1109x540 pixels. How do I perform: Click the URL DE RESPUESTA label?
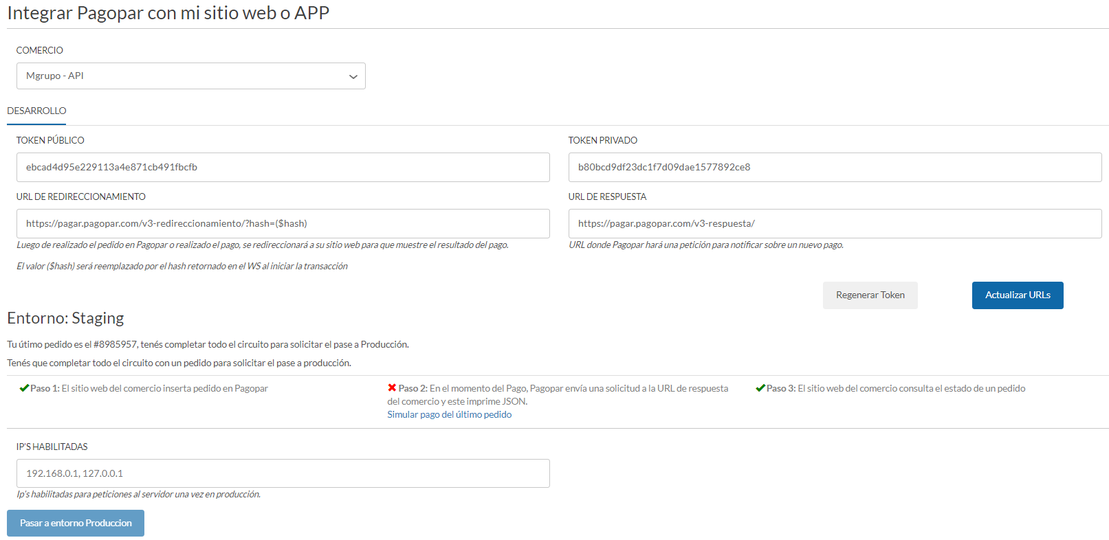coord(608,196)
